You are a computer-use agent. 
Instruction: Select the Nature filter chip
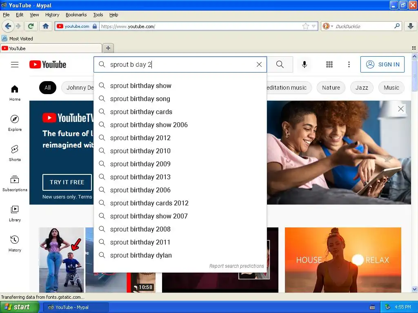tap(331, 88)
